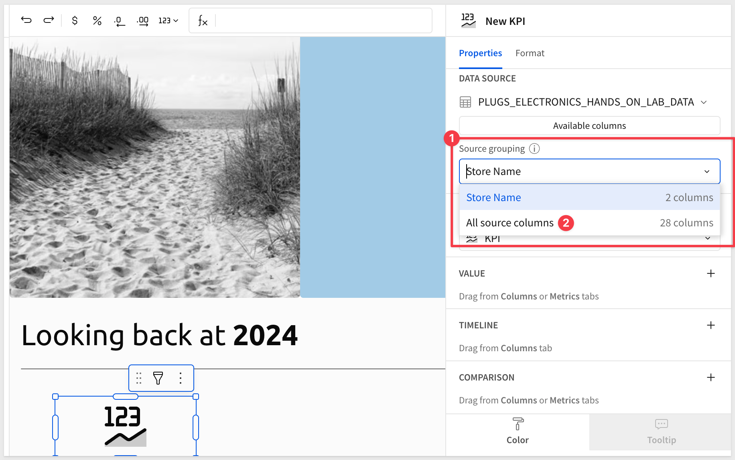The image size is (735, 460).
Task: Open the filter icon on KPI toolbar
Action: point(158,378)
